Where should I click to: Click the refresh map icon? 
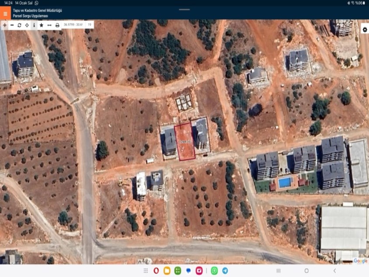click(19, 25)
